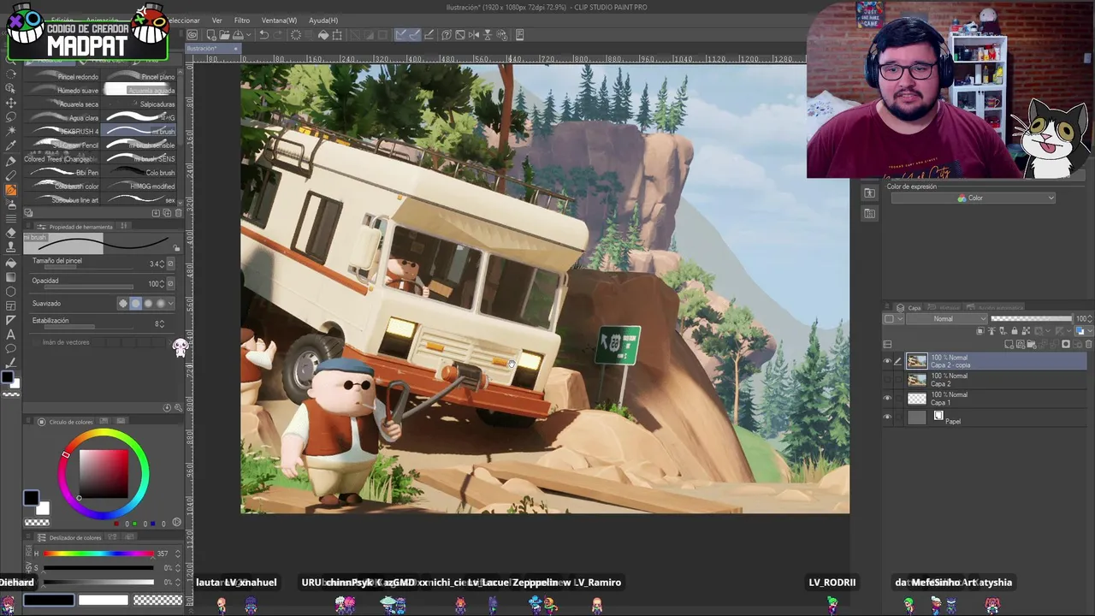Create new raster layer in Layer panel

pos(1009,344)
